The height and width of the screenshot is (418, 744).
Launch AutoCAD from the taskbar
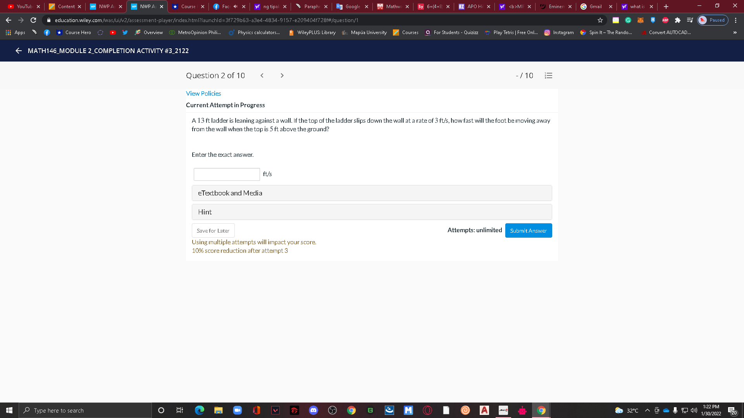coord(484,410)
